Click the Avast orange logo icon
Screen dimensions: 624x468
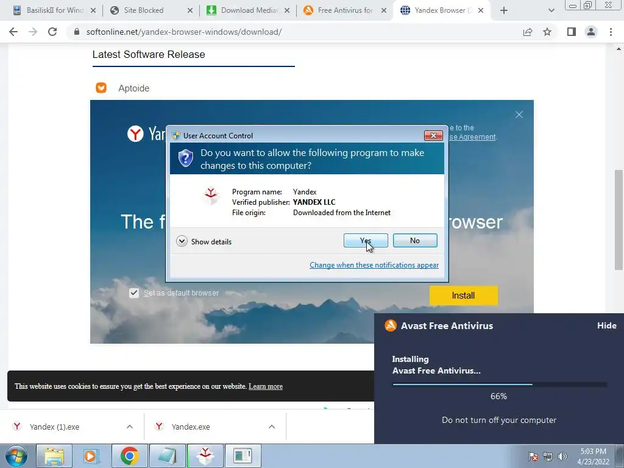391,325
